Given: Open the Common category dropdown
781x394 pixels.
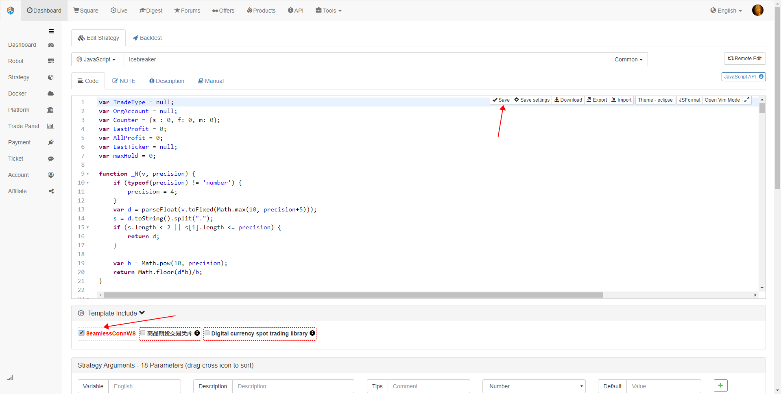Looking at the screenshot, I should [628, 59].
